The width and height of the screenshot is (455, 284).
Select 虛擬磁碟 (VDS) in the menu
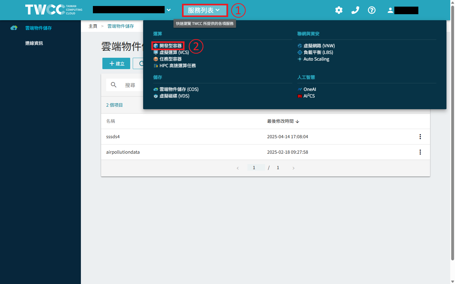174,96
